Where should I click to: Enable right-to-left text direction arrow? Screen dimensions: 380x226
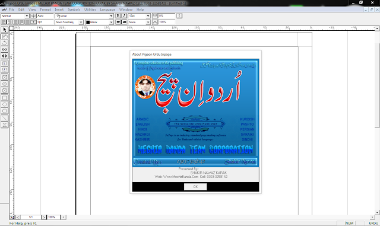[x=124, y=22]
